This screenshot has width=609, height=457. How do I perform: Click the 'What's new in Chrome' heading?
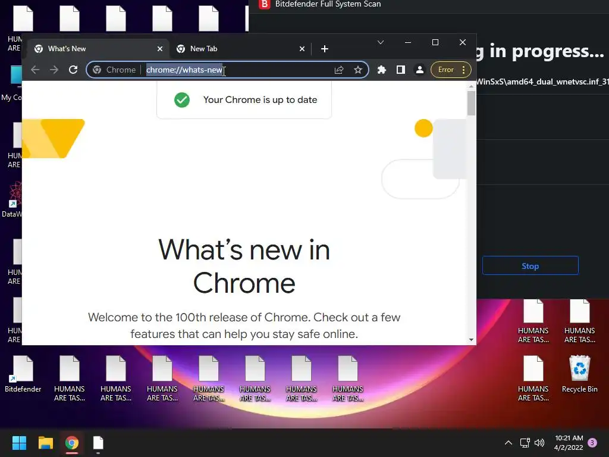point(244,266)
